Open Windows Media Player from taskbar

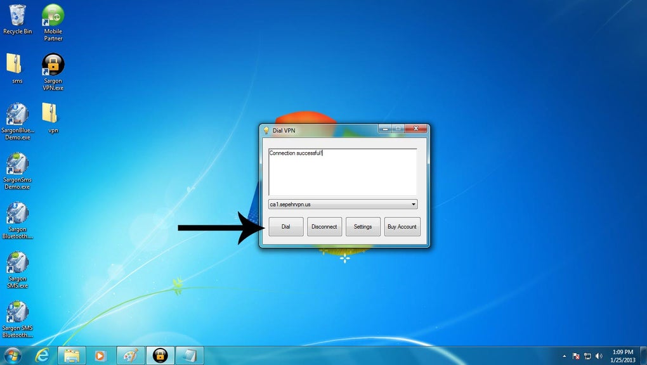click(101, 355)
